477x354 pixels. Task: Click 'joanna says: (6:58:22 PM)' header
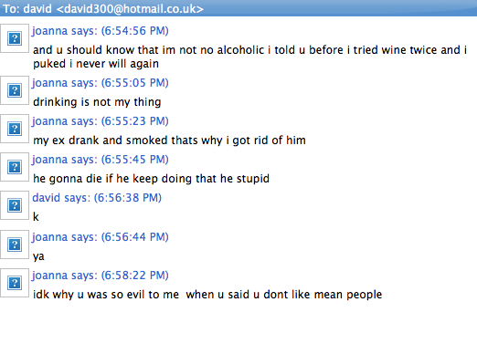click(x=101, y=276)
